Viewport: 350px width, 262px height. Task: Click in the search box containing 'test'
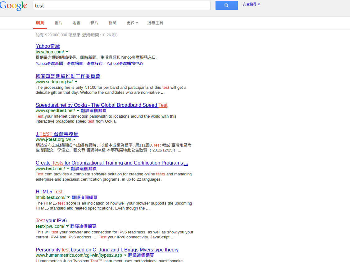point(121,6)
